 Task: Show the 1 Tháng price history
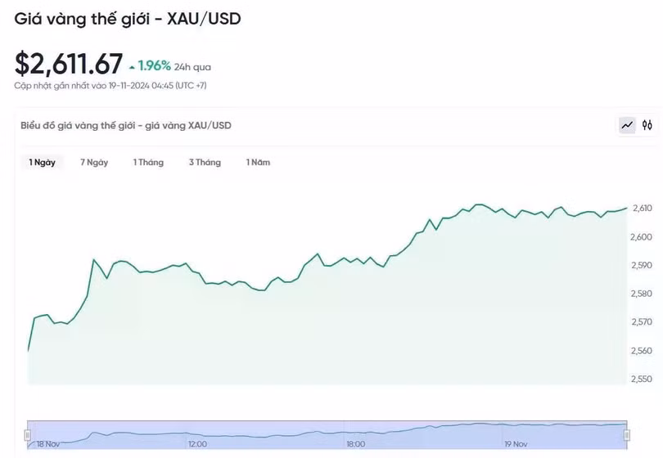(148, 162)
